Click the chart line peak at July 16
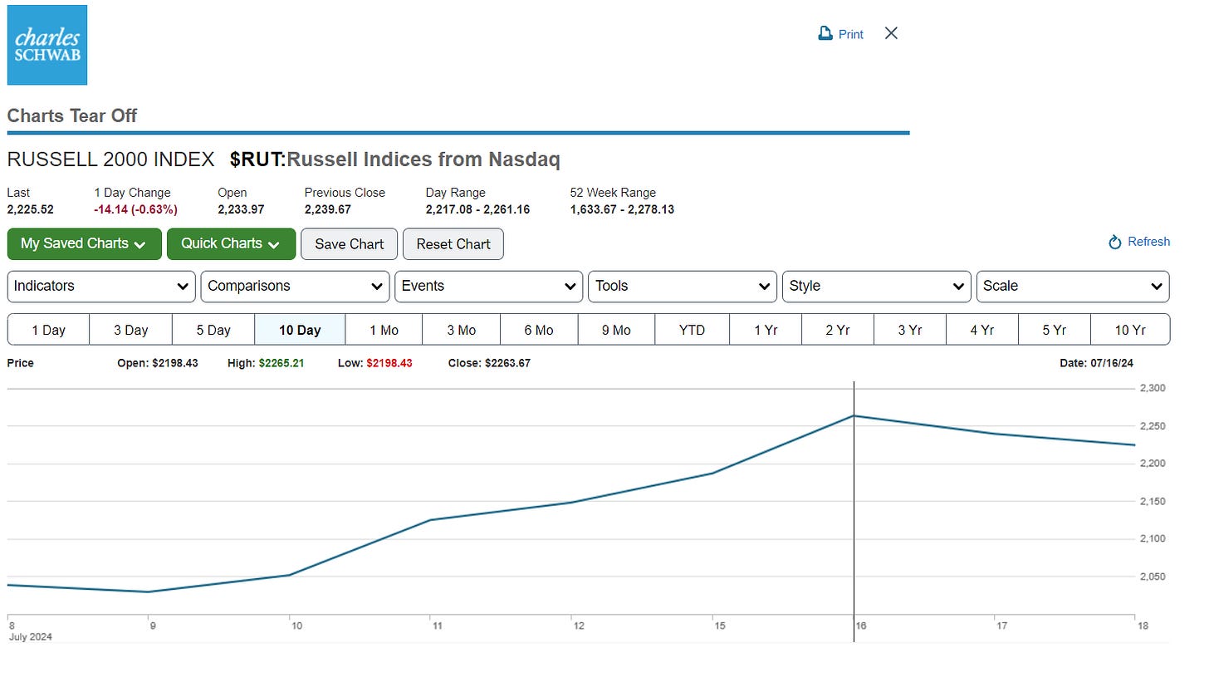Screen dimensions: 1209x692 pos(854,415)
